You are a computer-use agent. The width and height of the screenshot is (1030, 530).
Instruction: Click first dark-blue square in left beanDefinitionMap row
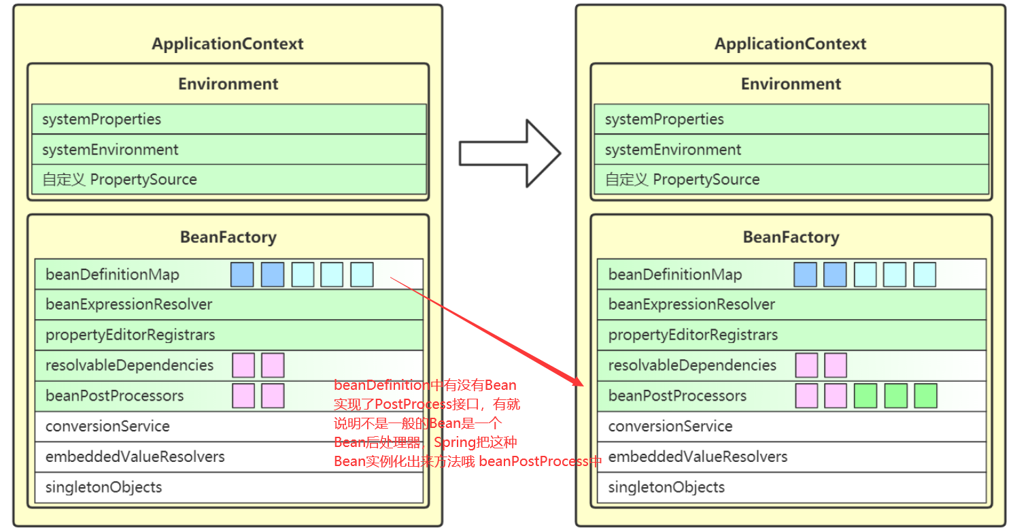(242, 274)
